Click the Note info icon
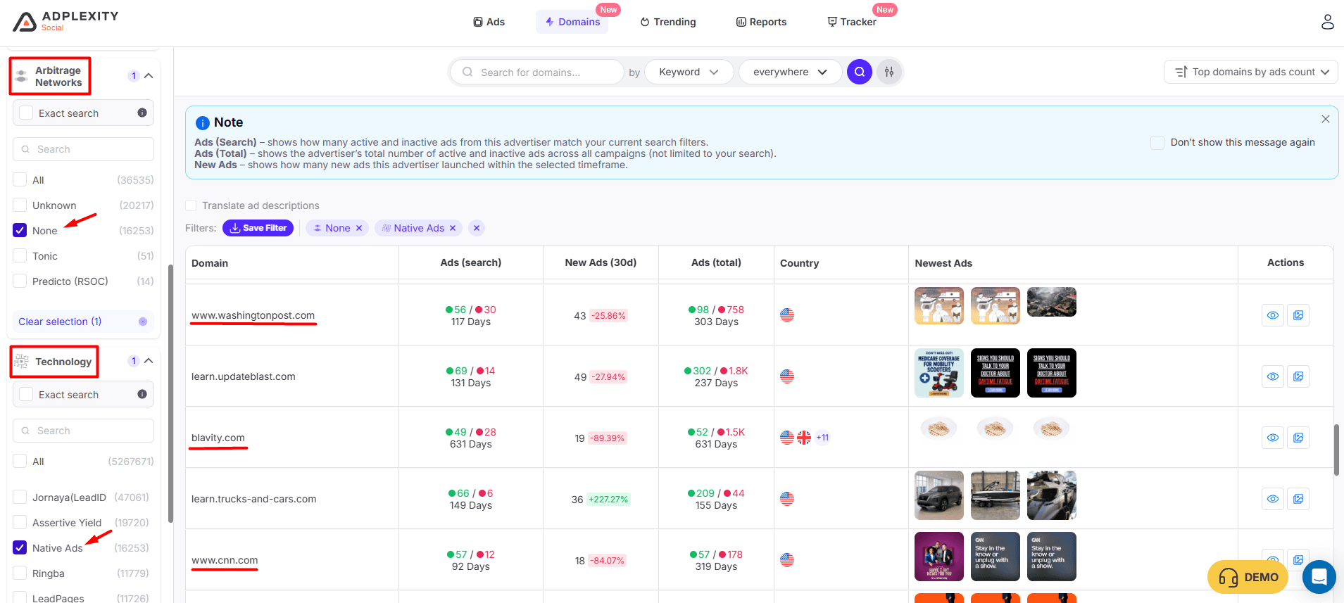Image resolution: width=1344 pixels, height=603 pixels. (x=202, y=123)
